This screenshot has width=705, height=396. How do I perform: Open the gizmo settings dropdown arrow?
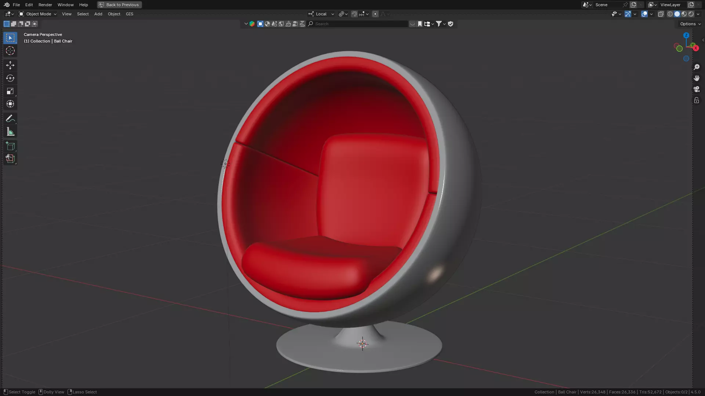pos(635,14)
